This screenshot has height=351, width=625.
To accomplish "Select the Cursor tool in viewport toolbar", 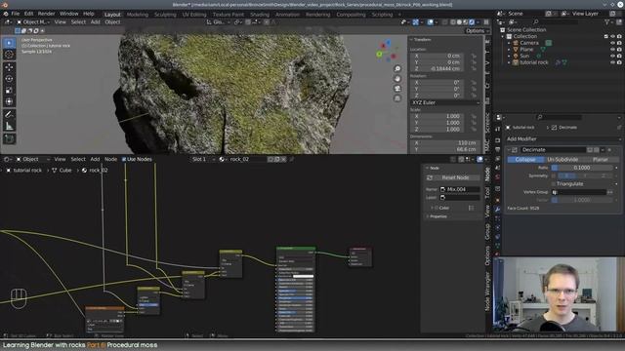I will tap(9, 55).
